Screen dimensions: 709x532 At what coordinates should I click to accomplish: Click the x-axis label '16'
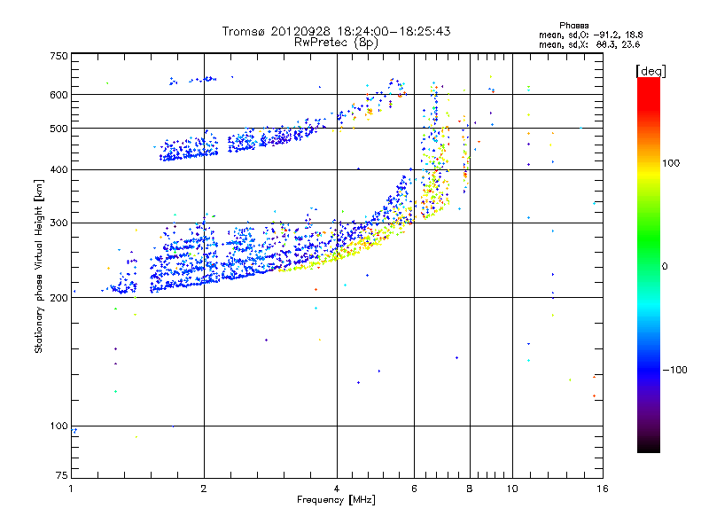[602, 489]
